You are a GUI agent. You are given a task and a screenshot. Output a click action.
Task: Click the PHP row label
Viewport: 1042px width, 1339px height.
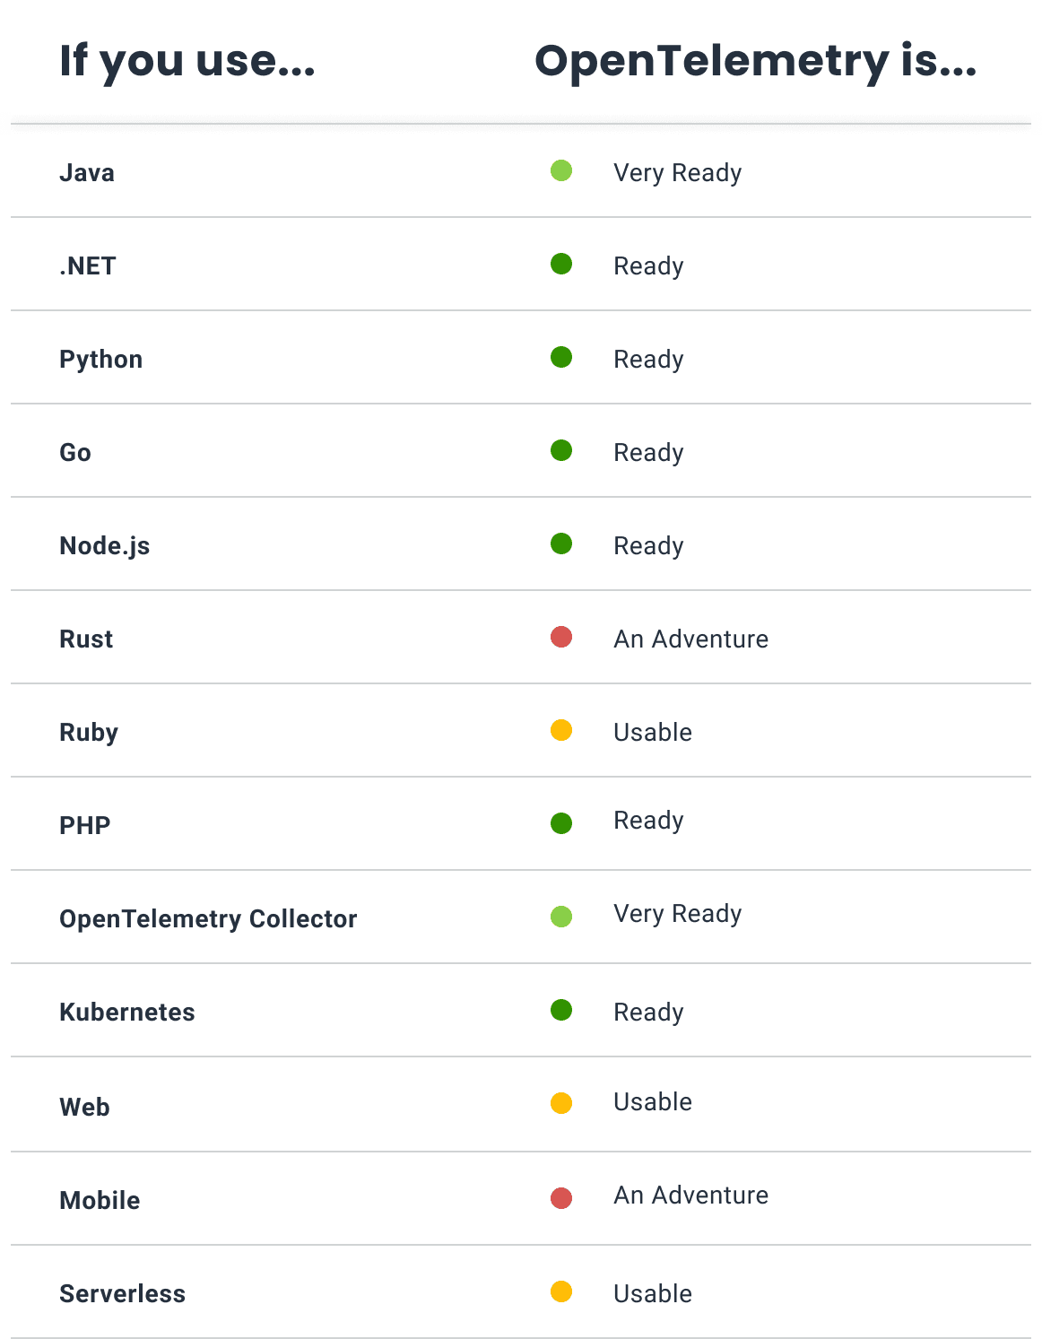click(x=85, y=826)
